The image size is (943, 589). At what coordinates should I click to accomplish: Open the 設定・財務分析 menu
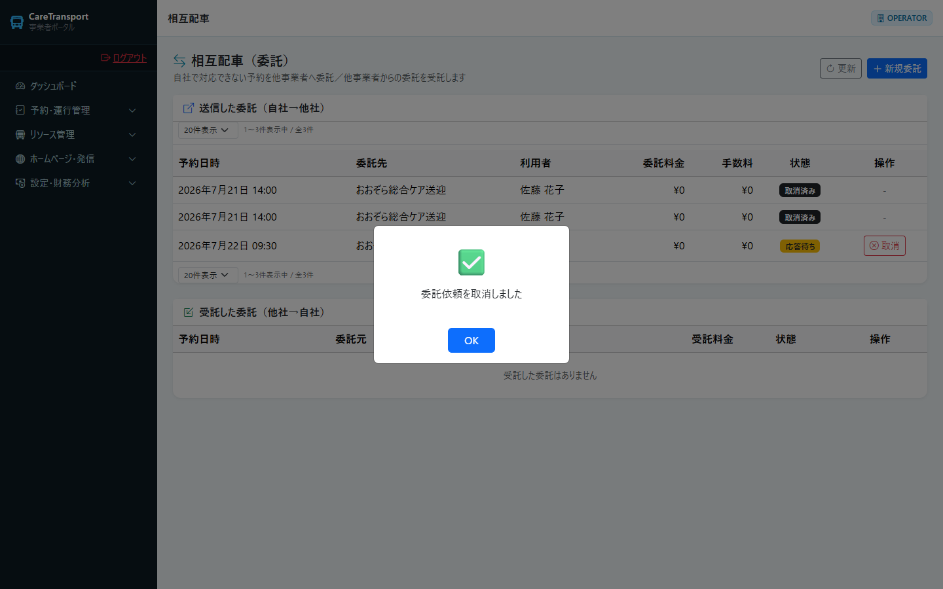point(79,183)
